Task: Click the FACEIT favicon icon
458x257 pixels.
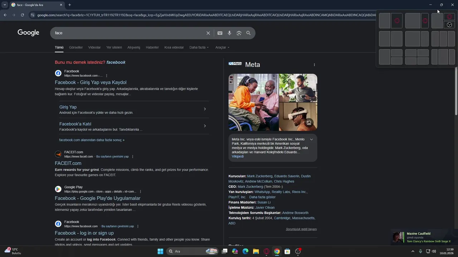Action: pos(58,154)
